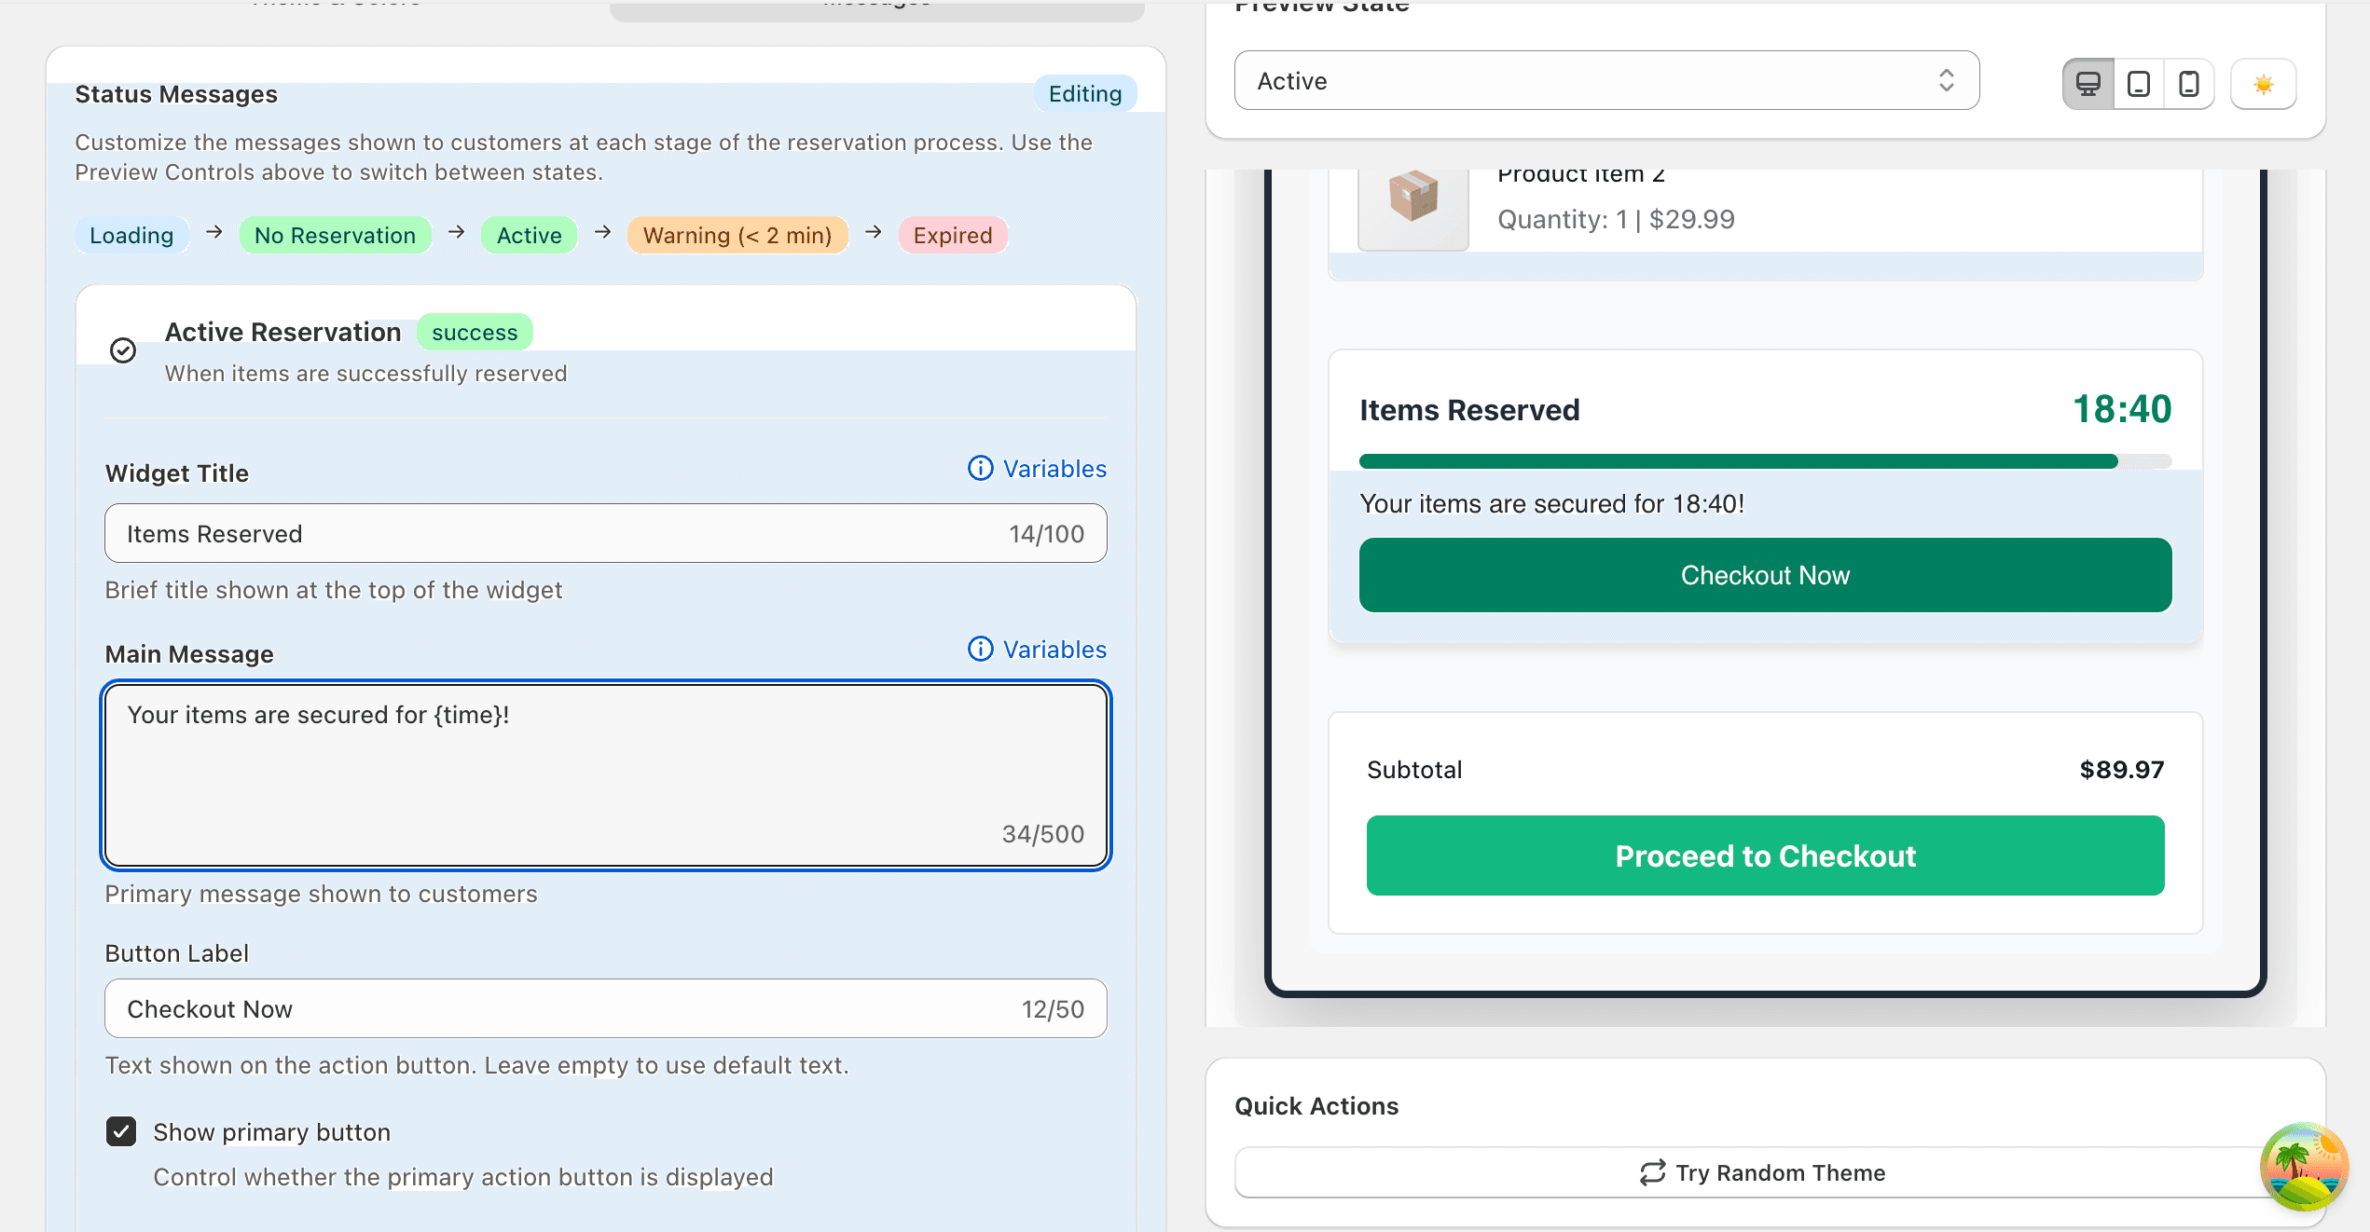The image size is (2370, 1232).
Task: Click the info icon beside Main Message Variables
Action: pyautogui.click(x=980, y=650)
